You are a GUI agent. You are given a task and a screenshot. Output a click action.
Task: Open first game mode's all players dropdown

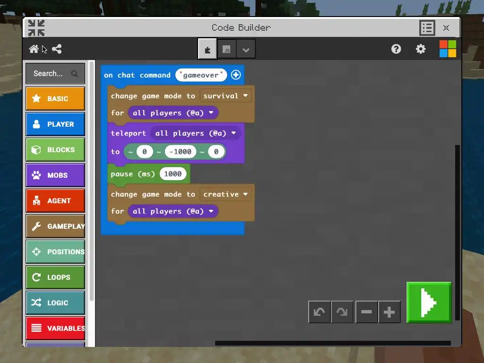pos(173,112)
